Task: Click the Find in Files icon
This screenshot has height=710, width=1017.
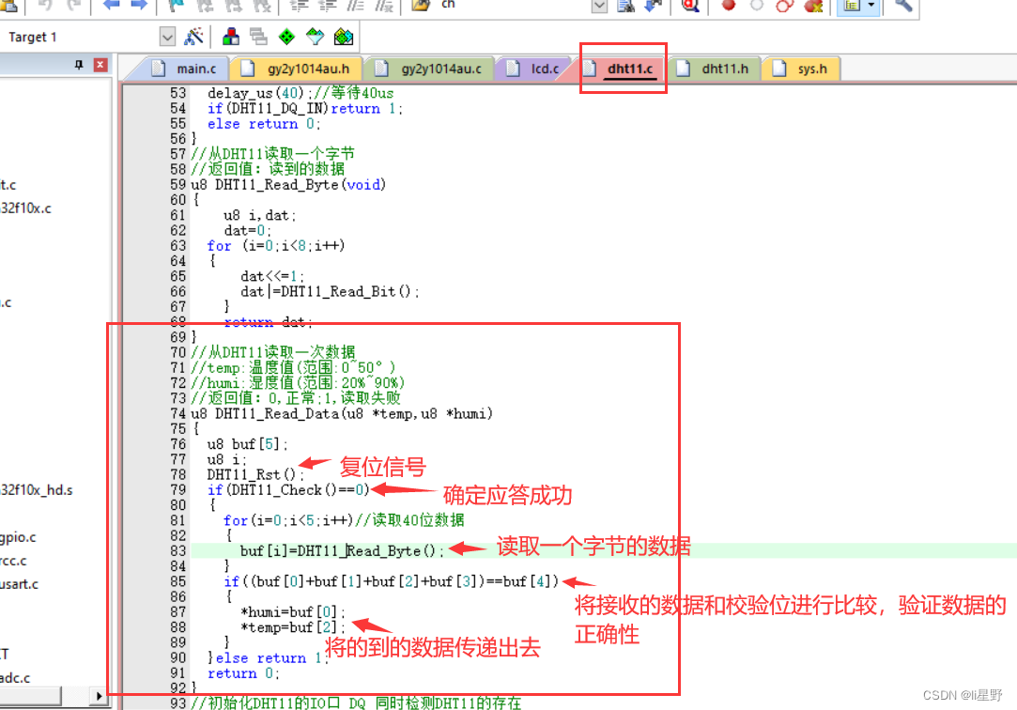Action: click(x=625, y=6)
